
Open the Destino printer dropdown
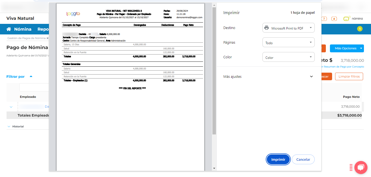click(x=288, y=28)
